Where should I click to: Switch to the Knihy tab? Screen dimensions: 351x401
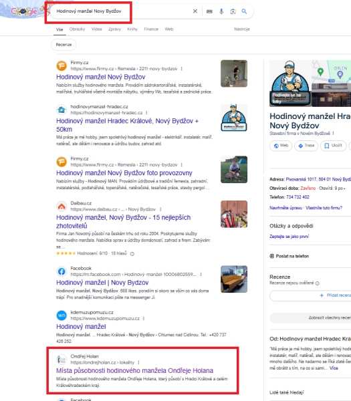pos(132,29)
